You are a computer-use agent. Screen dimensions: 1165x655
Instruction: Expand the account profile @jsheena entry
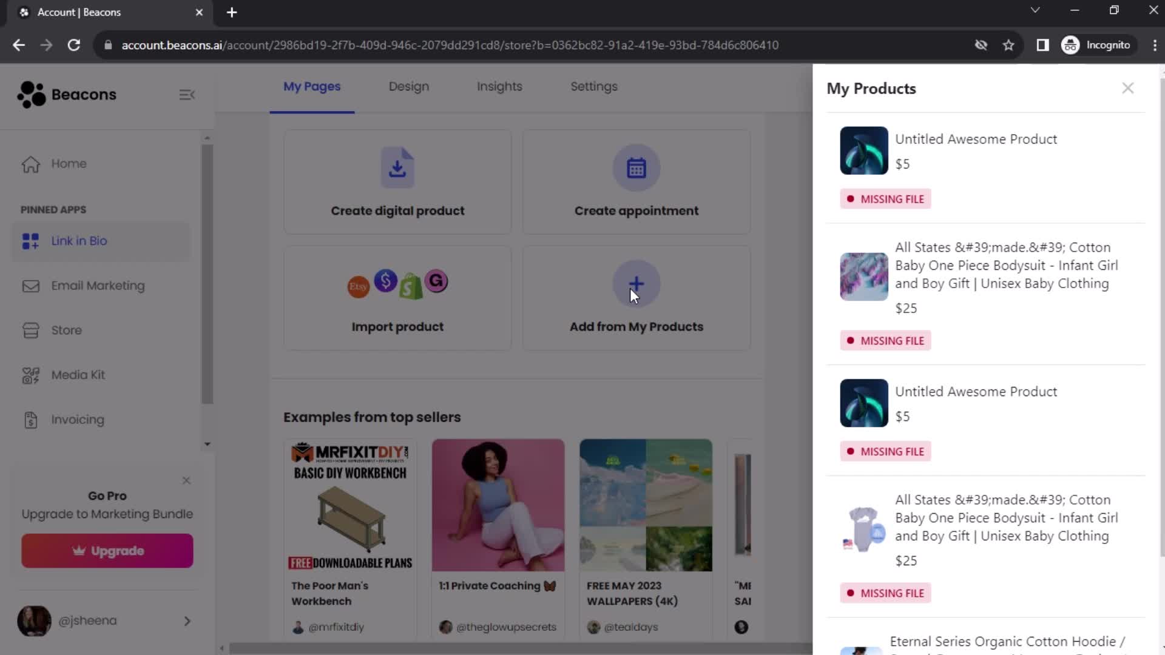[186, 620]
